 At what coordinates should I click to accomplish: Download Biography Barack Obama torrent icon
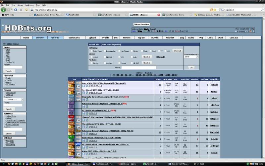click(x=83, y=100)
